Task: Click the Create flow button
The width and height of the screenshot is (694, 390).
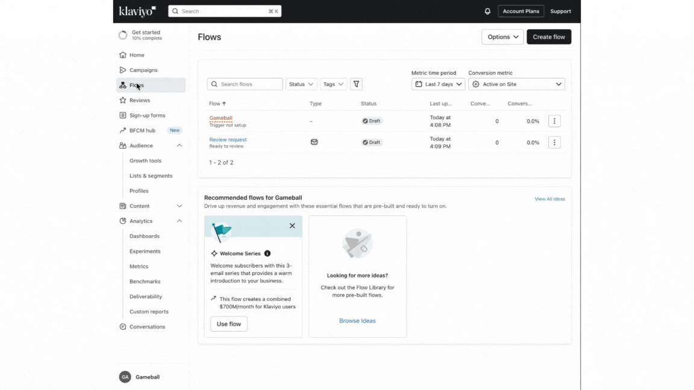Action: click(x=549, y=37)
